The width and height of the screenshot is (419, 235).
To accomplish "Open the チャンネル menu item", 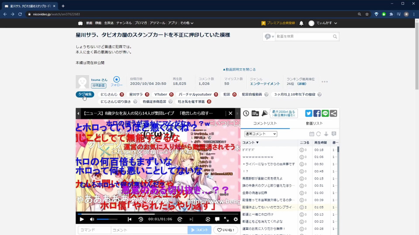I will coord(124,23).
